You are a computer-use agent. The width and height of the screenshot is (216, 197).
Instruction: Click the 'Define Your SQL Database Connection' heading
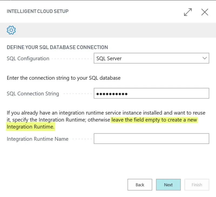coord(57,47)
